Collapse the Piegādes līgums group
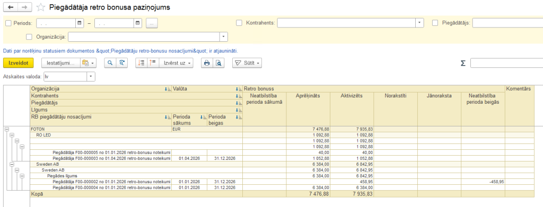The image size is (543, 207). pyautogui.click(x=22, y=176)
